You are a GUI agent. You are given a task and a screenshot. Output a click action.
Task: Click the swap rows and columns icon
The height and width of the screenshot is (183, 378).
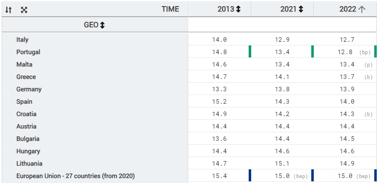[9, 10]
